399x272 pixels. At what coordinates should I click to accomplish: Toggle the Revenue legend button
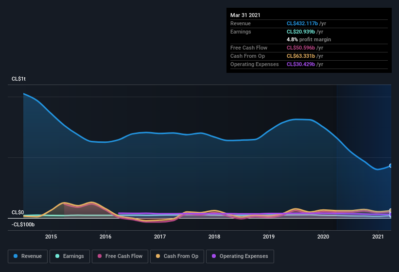pyautogui.click(x=28, y=256)
